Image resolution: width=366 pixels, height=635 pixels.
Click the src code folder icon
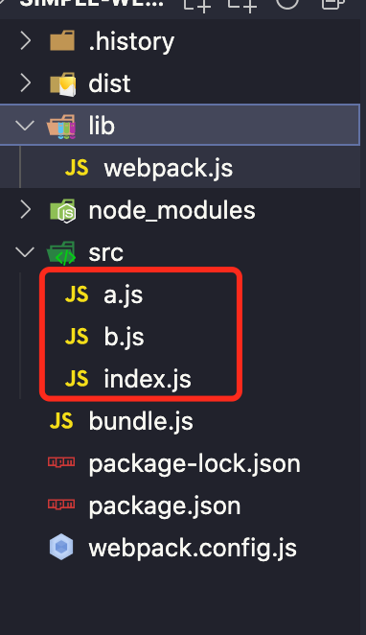click(x=61, y=253)
